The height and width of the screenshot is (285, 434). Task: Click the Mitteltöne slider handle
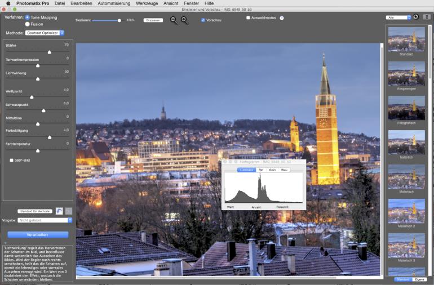coord(38,124)
